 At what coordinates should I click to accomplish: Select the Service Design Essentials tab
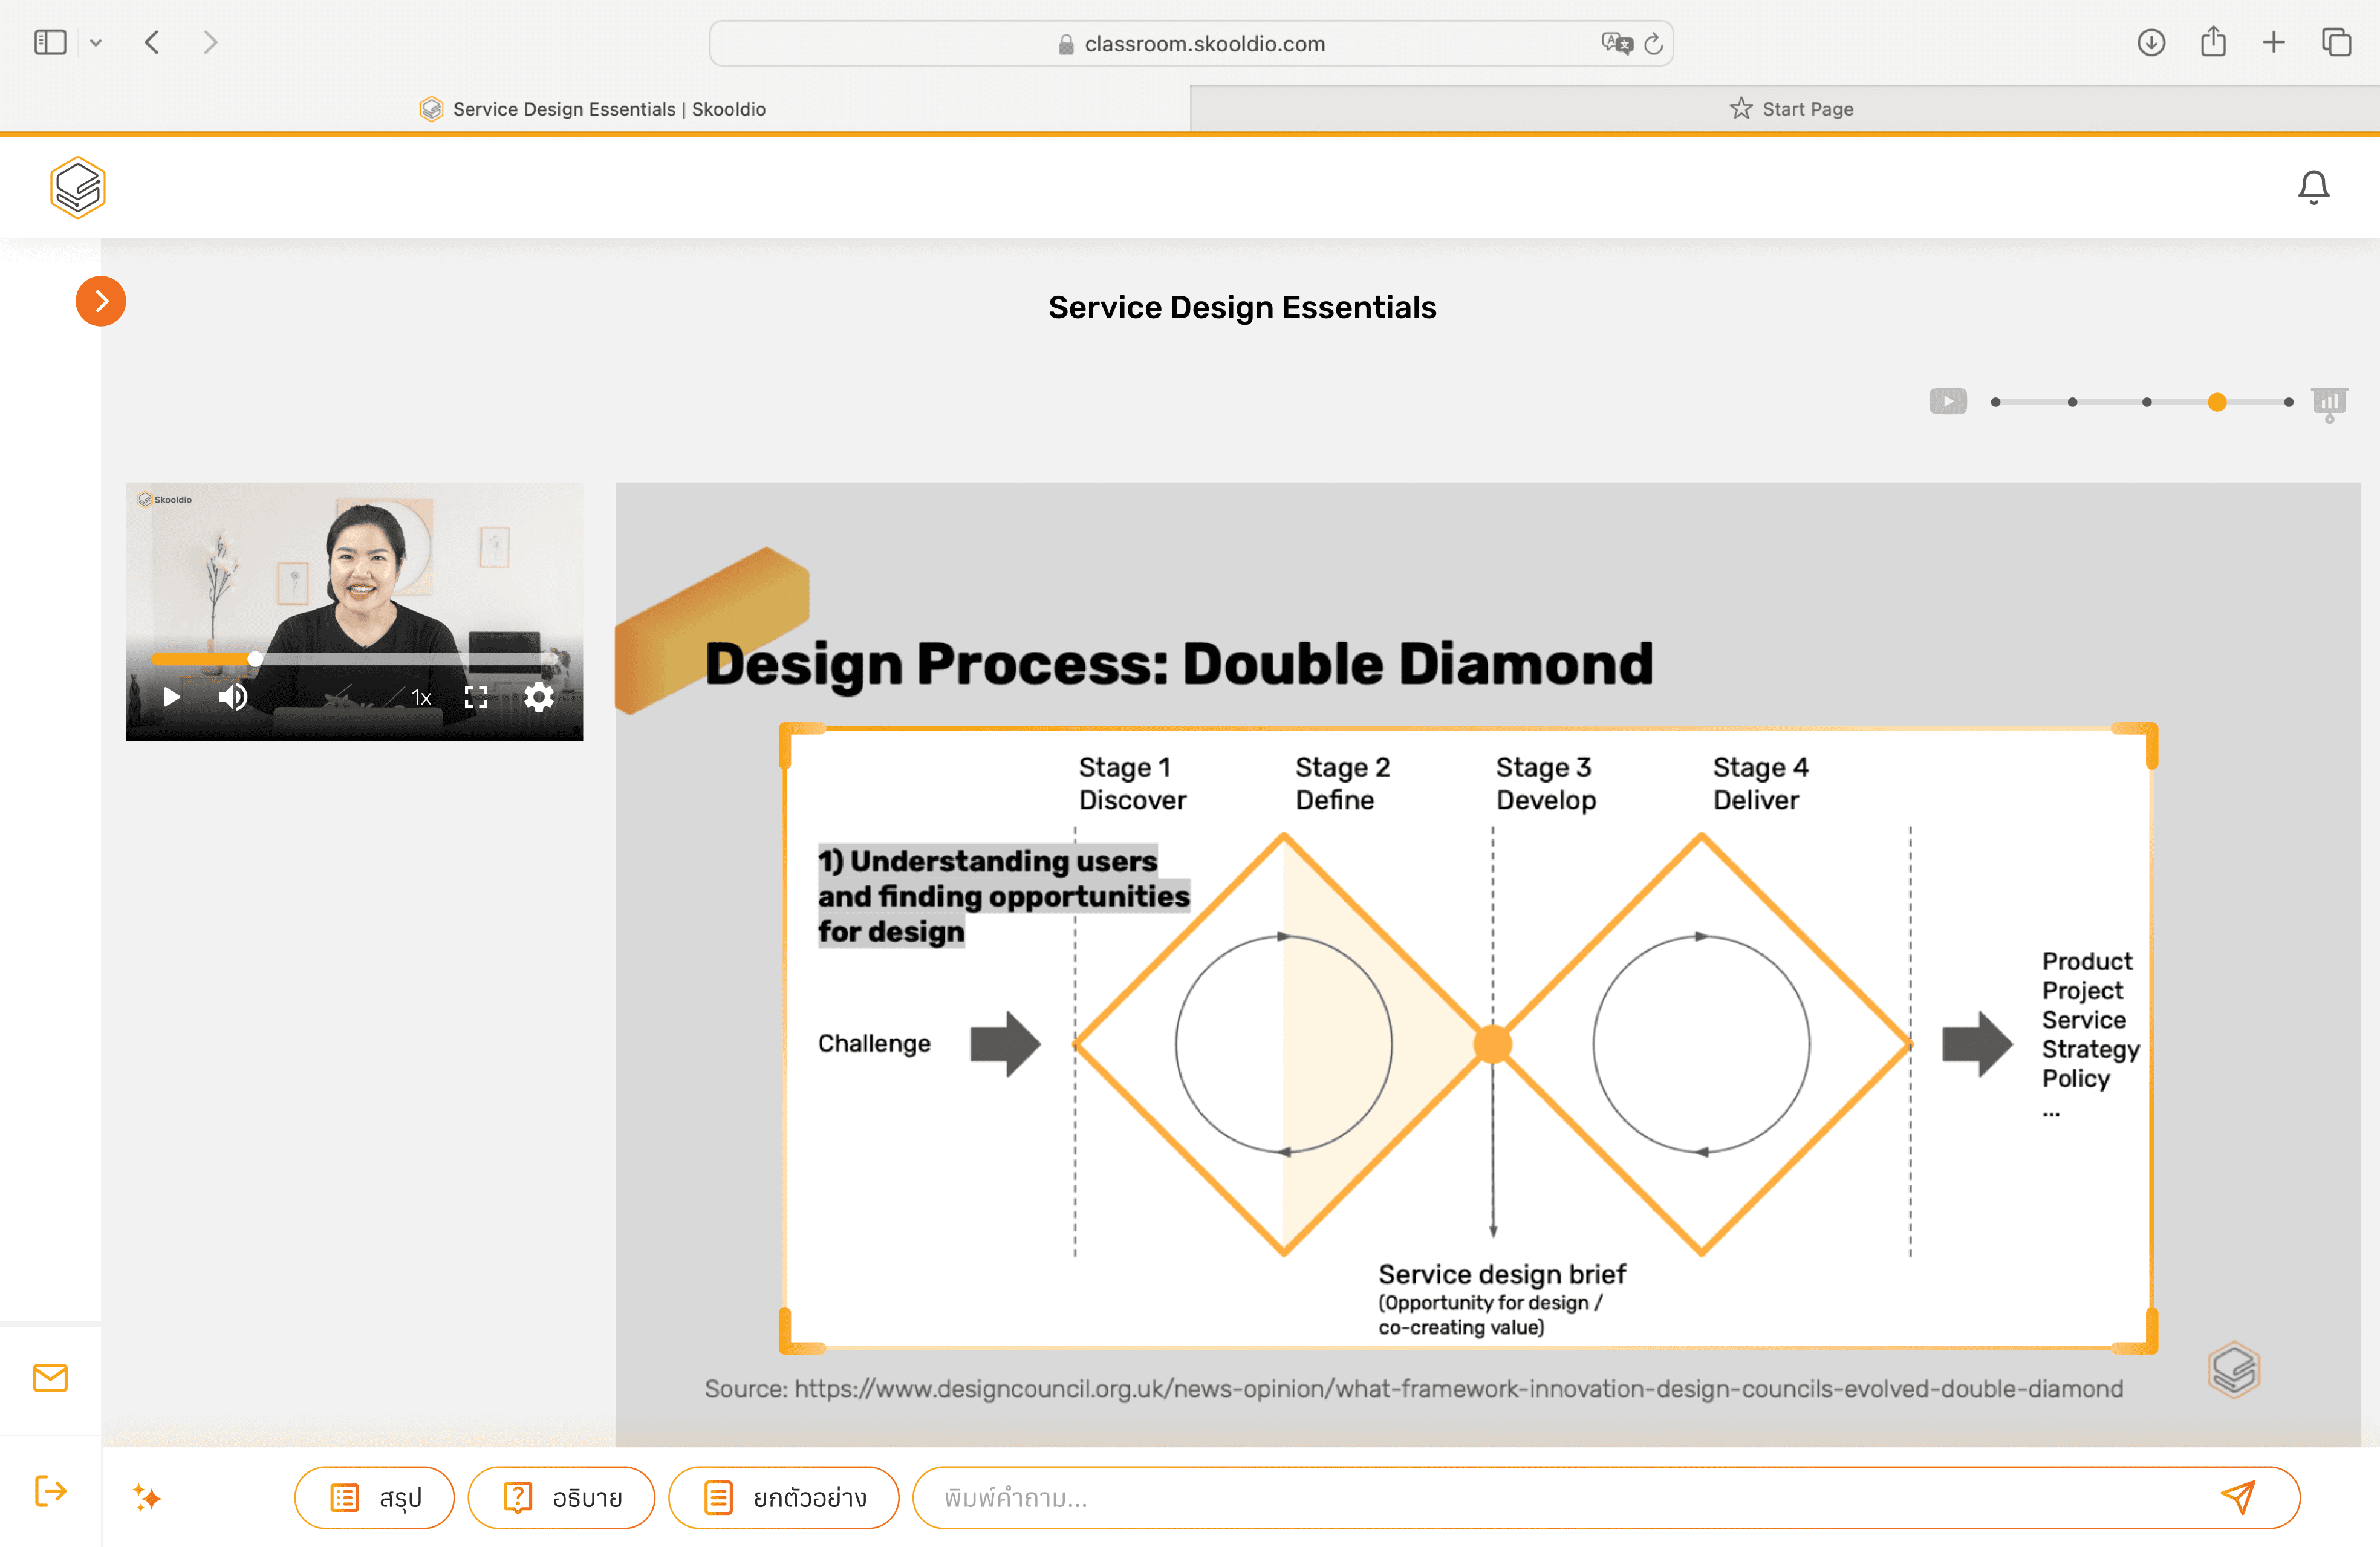[594, 109]
